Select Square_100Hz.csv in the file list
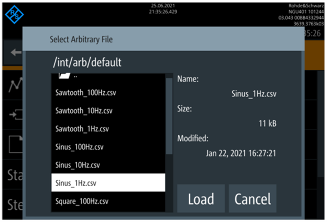 pos(108,201)
